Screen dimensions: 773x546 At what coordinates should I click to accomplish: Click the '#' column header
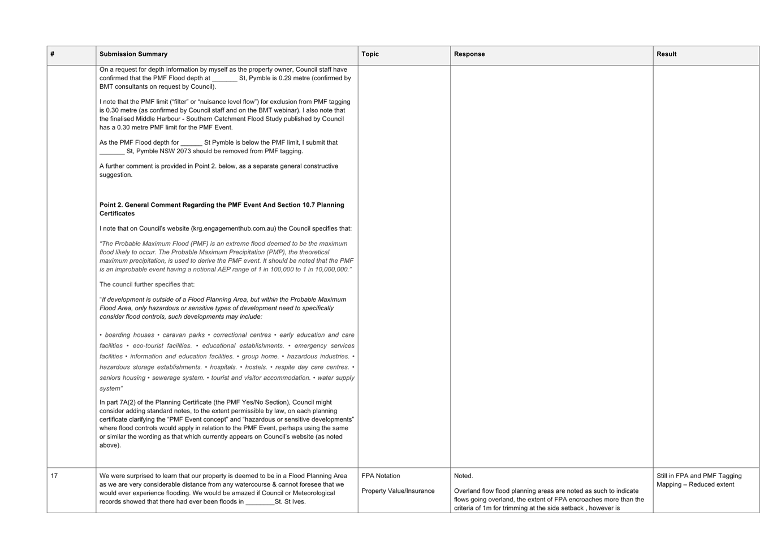[x=71, y=55]
